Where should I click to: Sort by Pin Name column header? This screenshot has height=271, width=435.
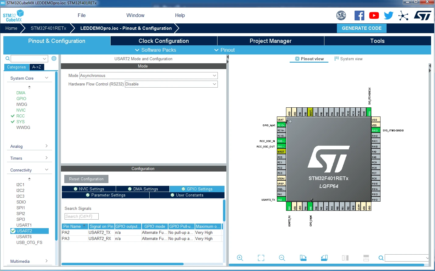click(75, 226)
